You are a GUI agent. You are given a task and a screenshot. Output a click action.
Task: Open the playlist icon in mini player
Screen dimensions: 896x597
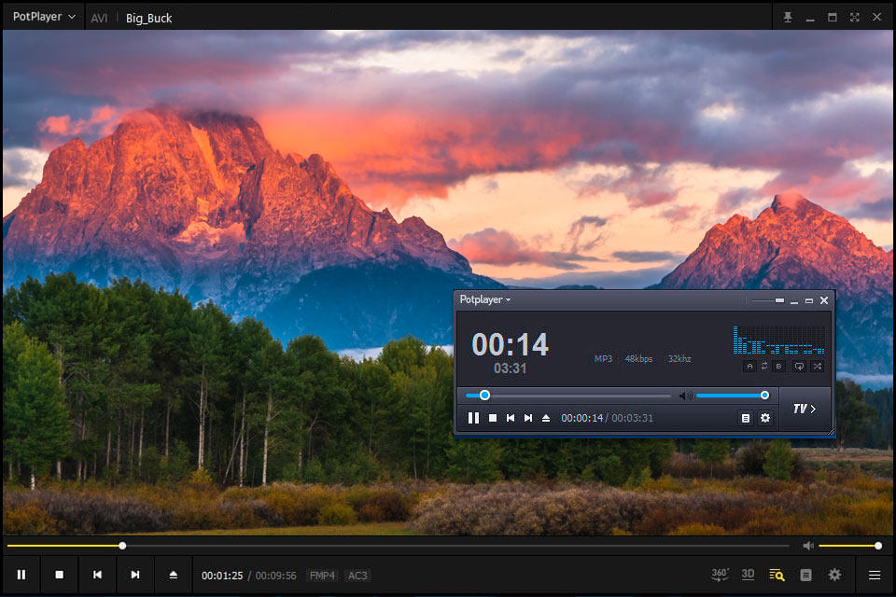[745, 418]
